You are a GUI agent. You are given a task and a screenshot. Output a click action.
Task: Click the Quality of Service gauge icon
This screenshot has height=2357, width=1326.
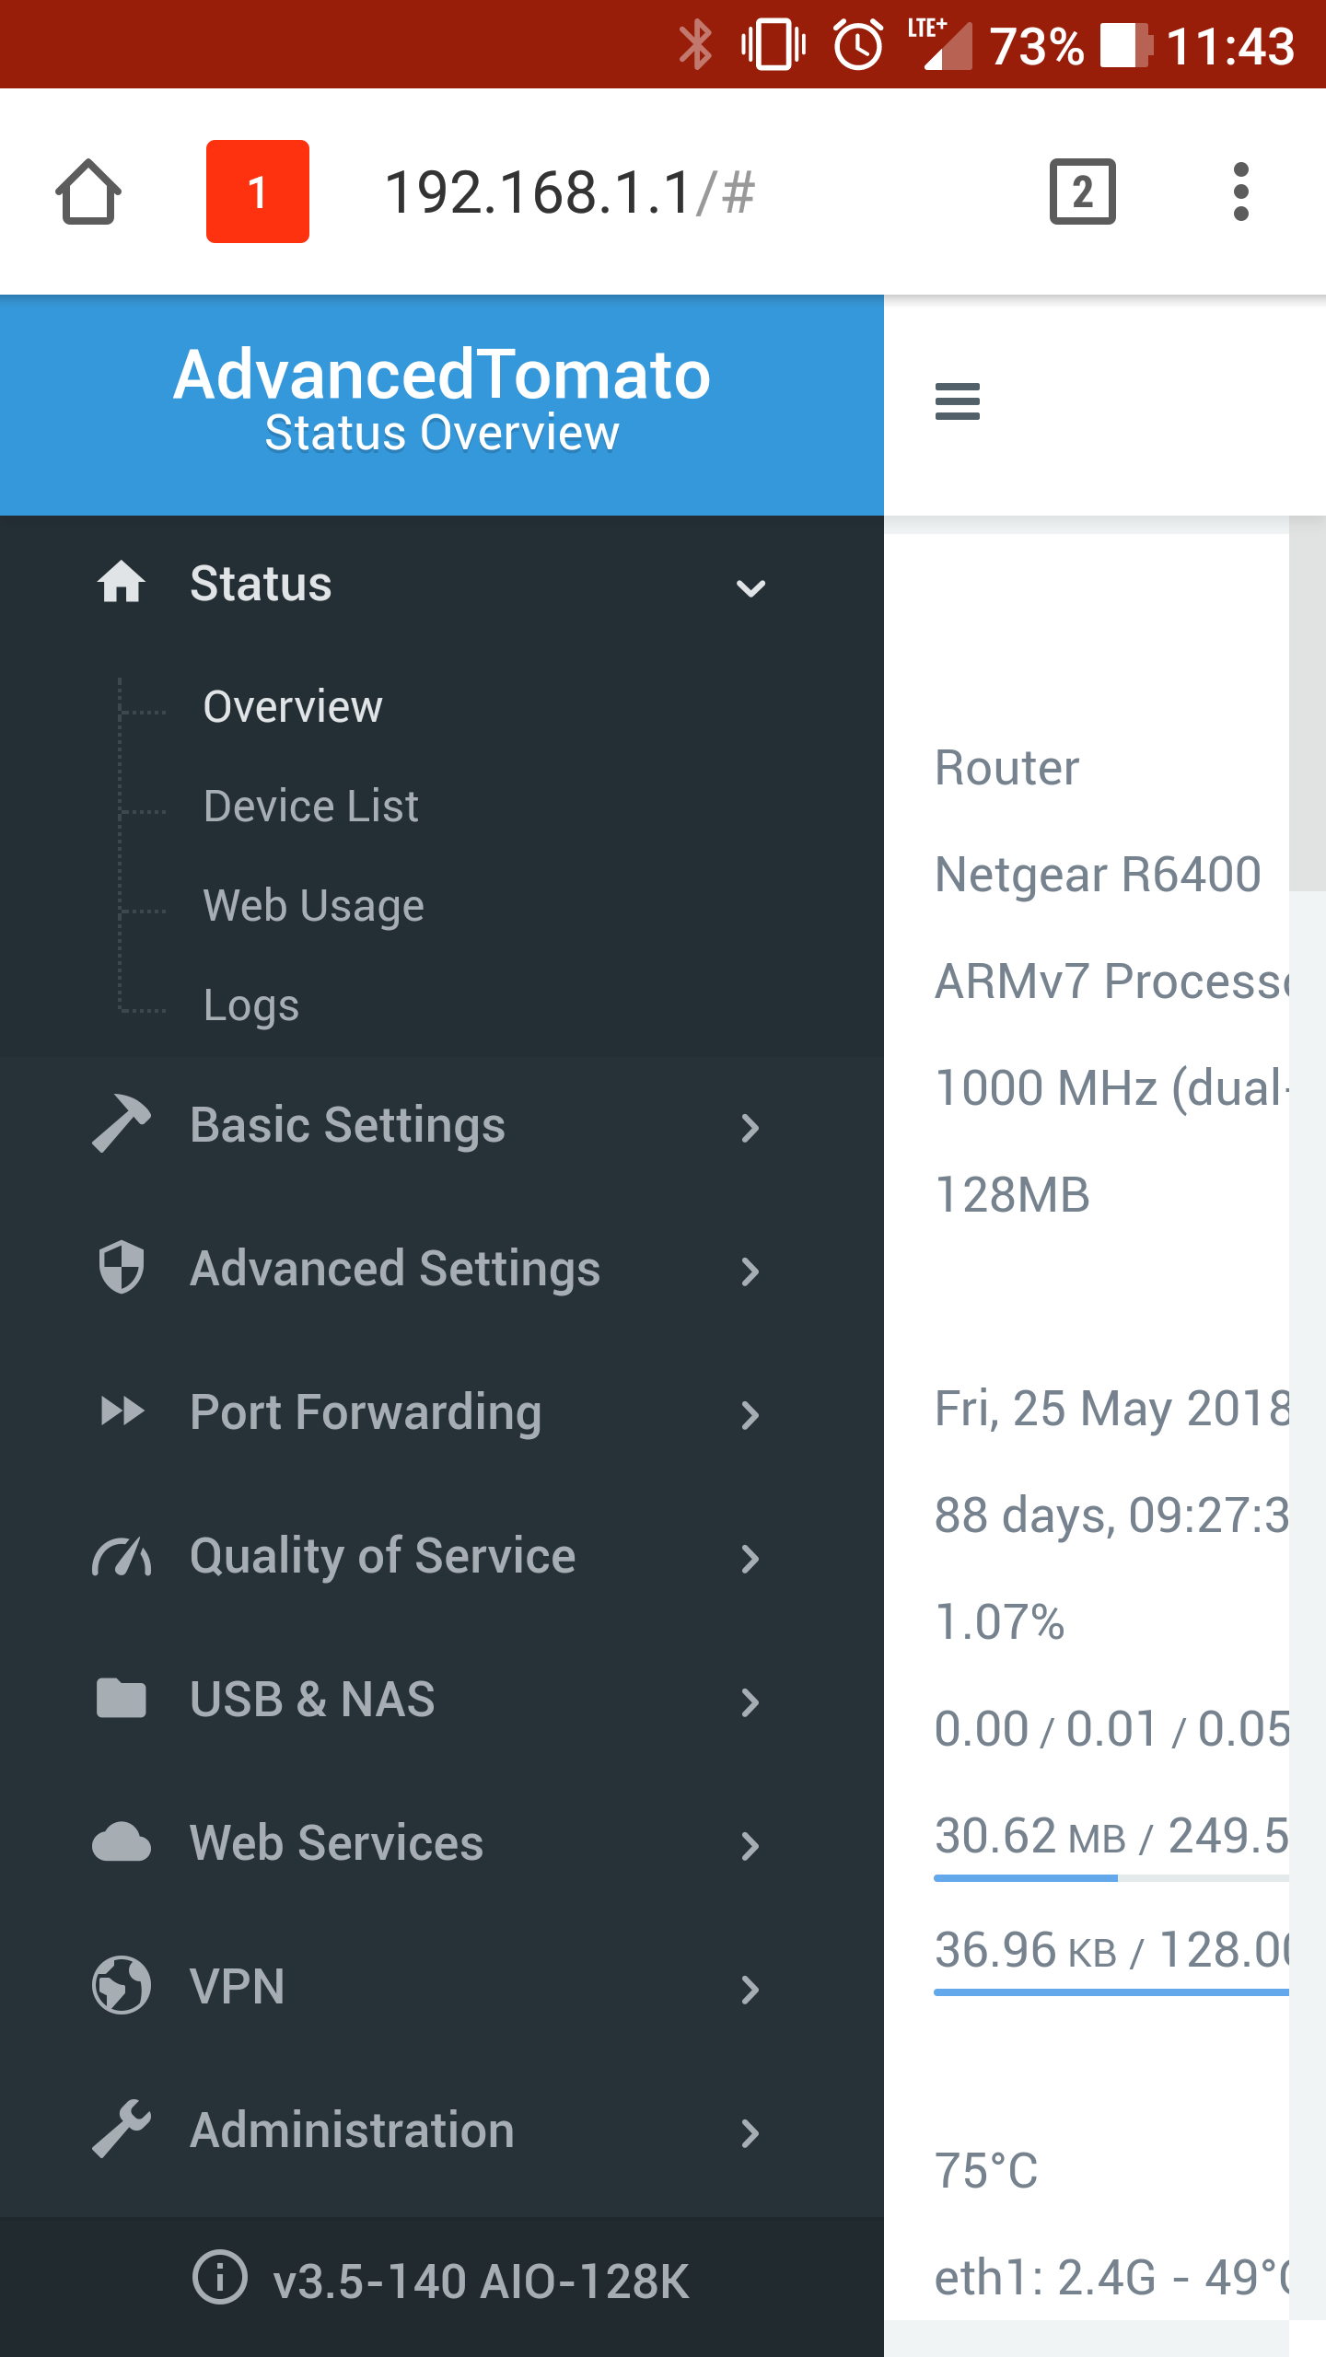(122, 1556)
